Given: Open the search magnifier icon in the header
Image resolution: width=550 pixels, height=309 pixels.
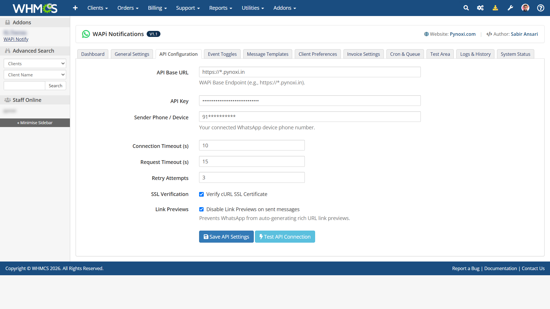Looking at the screenshot, I should tap(466, 8).
